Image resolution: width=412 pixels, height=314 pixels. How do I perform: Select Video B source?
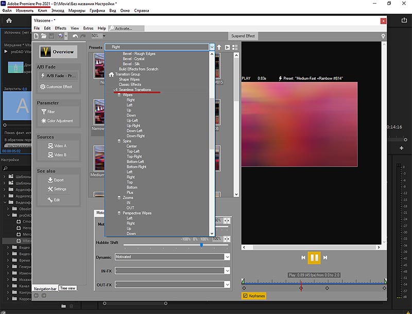coord(57,155)
